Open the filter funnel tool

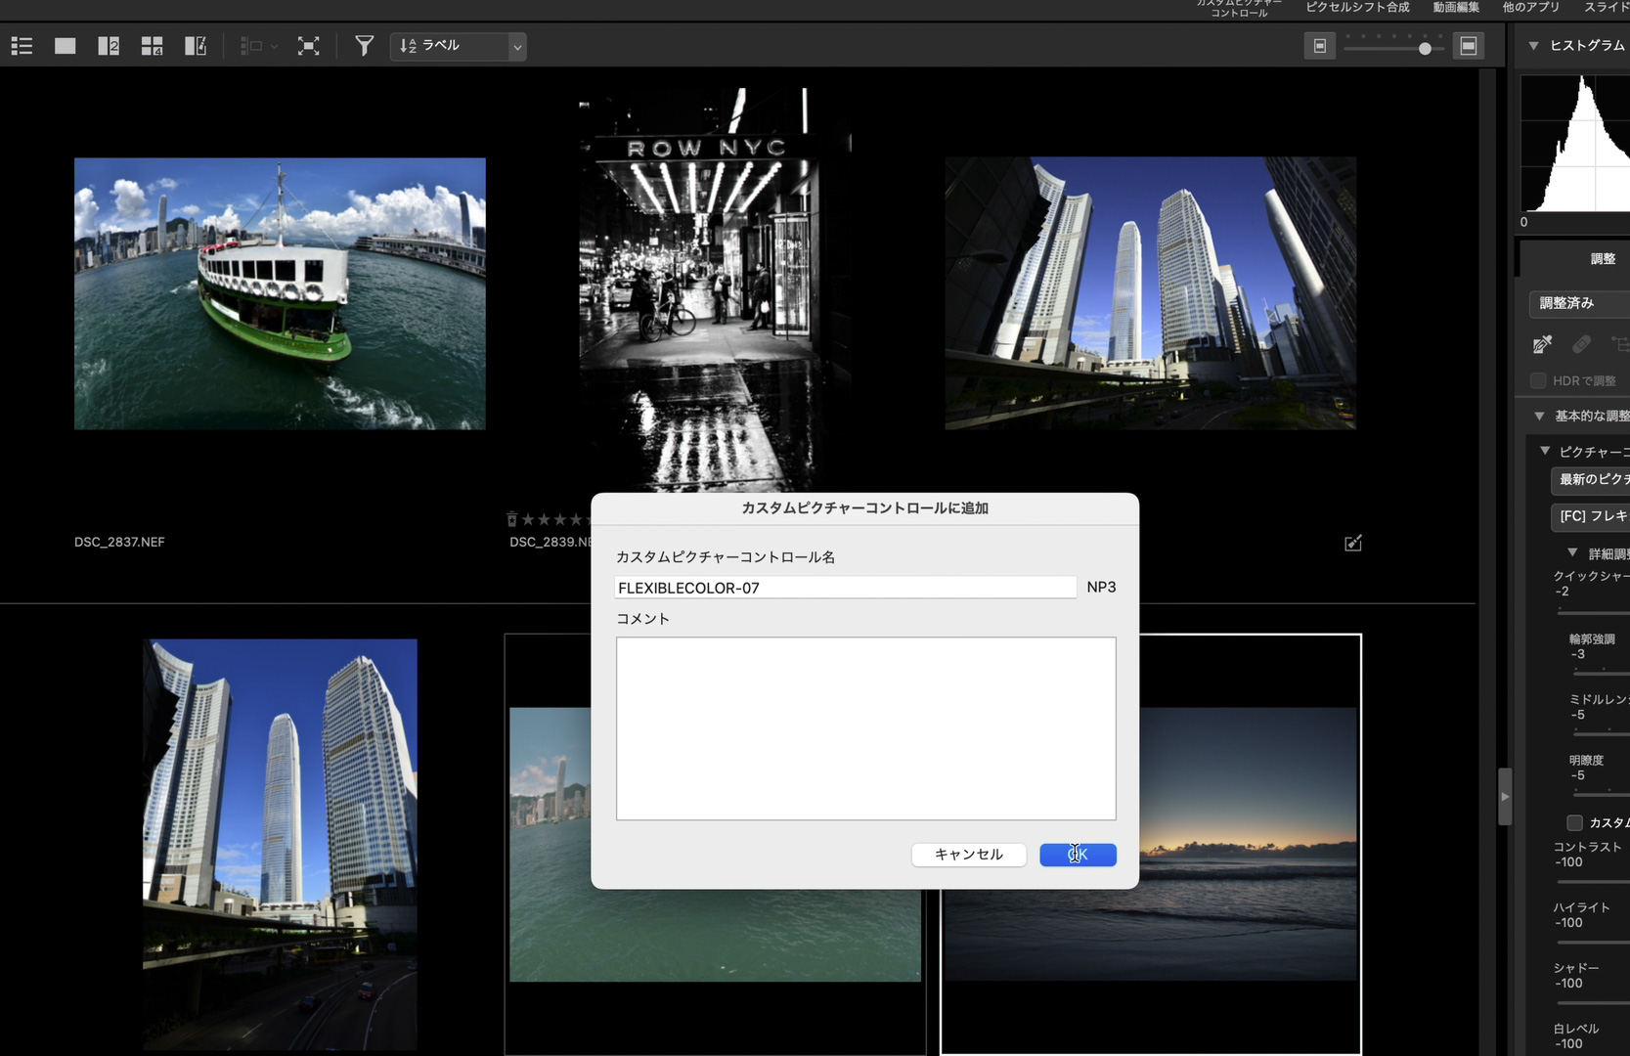[364, 46]
